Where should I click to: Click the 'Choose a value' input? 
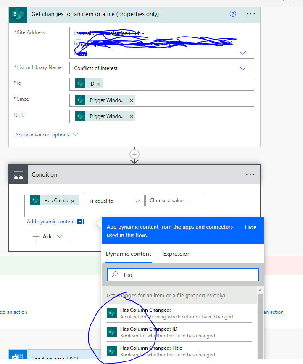[175, 201]
